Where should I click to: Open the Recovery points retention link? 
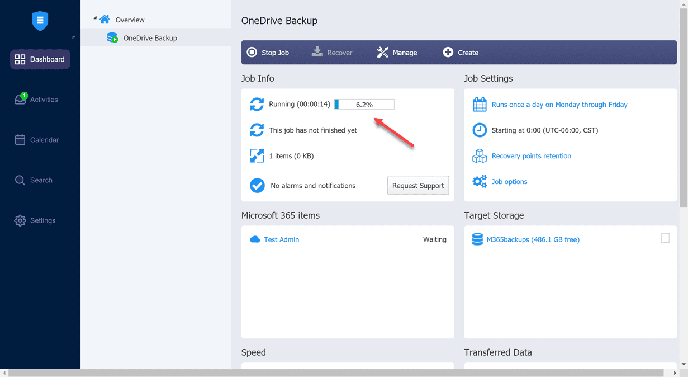[531, 156]
